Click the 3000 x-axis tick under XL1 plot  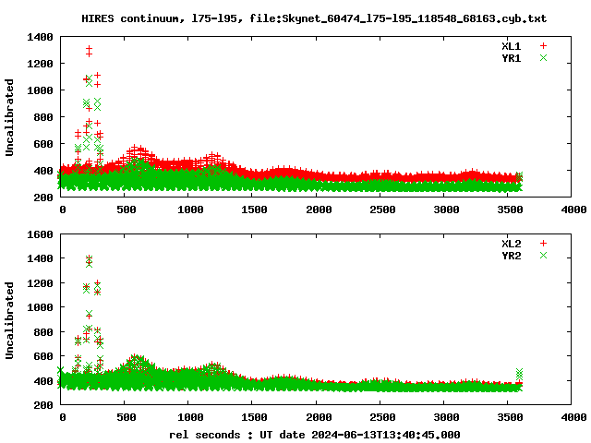(x=446, y=210)
